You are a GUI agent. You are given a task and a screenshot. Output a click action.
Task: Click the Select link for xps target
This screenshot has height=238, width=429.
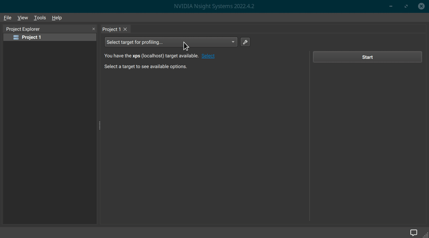[208, 56]
